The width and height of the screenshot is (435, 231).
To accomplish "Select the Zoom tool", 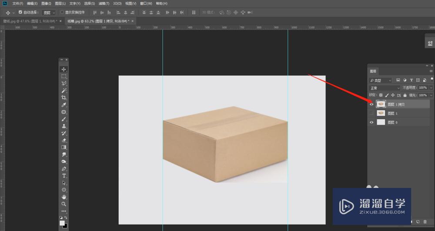I will 64,204.
